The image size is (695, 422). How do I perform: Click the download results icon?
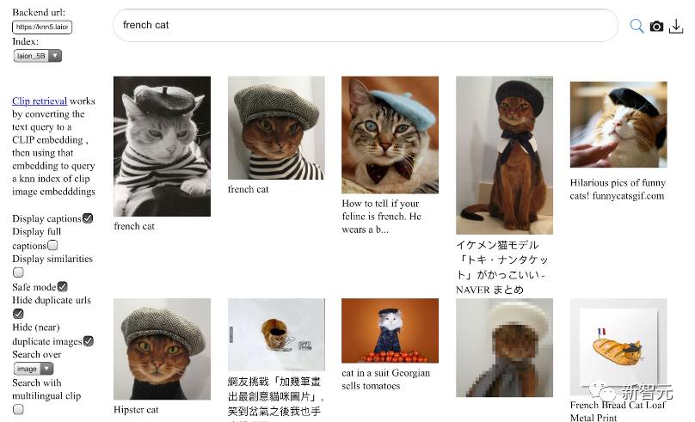click(x=676, y=26)
